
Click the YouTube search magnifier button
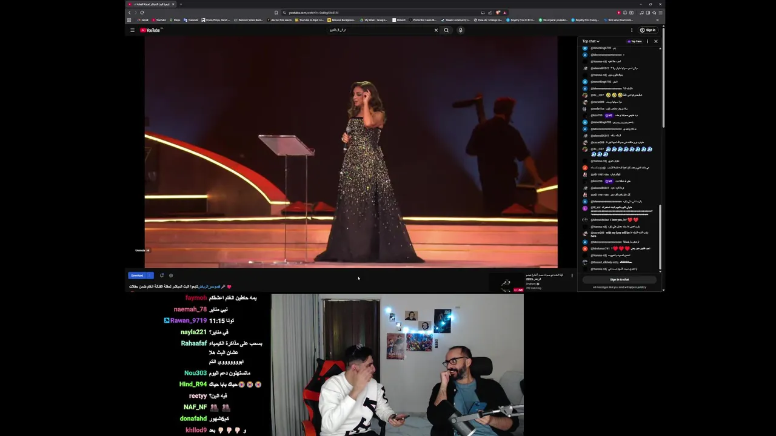click(446, 30)
